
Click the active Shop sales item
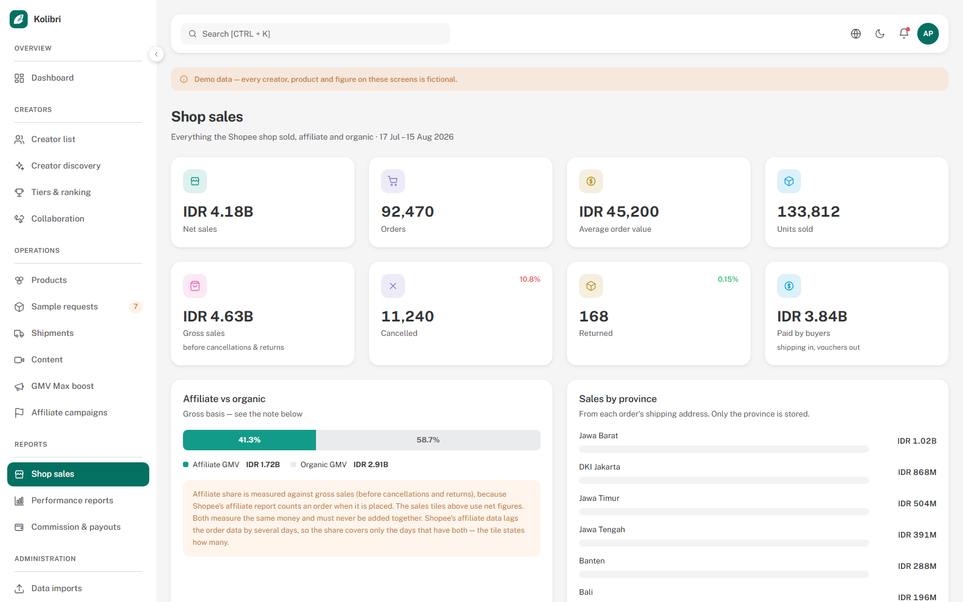pos(78,474)
